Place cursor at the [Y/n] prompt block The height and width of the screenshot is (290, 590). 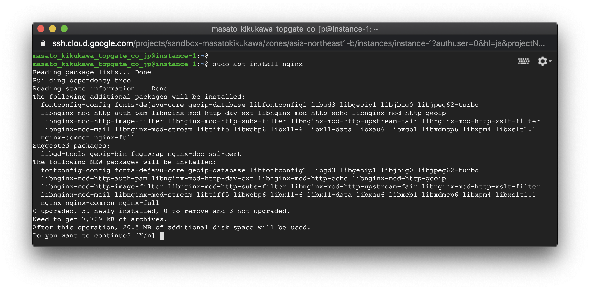[x=162, y=236]
